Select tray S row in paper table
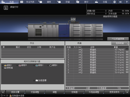The width and height of the screenshot is (130, 97). (x=97, y=50)
